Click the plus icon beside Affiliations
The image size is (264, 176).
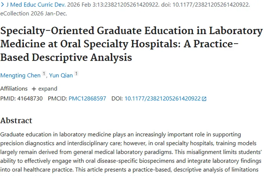pos(34,89)
